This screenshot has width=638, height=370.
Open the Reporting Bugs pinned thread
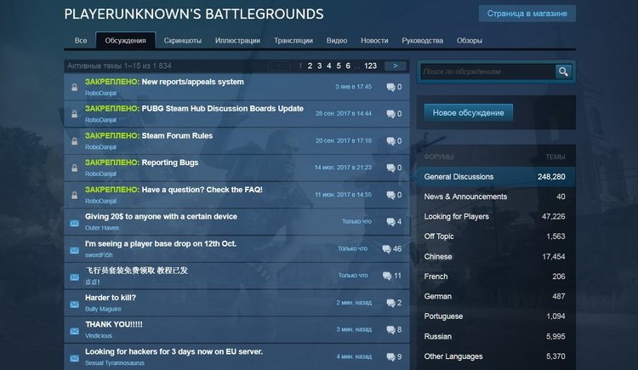pyautogui.click(x=170, y=162)
